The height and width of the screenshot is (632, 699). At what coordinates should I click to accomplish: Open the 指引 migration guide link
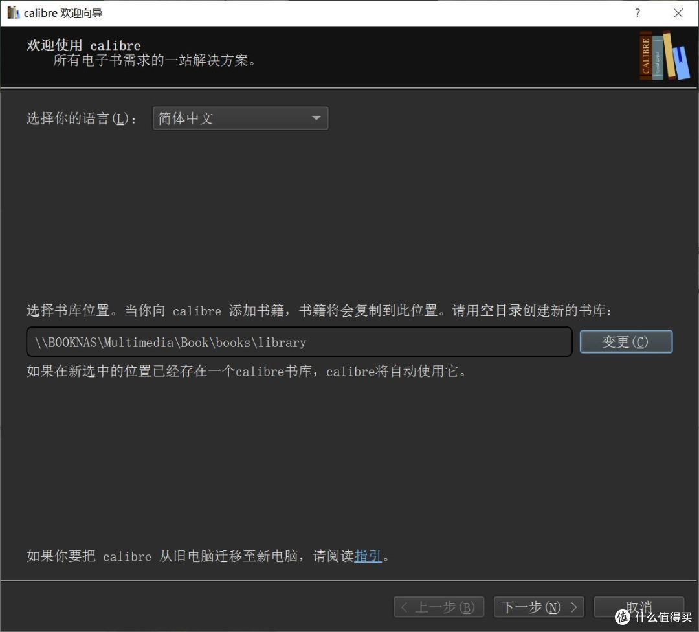pos(368,556)
